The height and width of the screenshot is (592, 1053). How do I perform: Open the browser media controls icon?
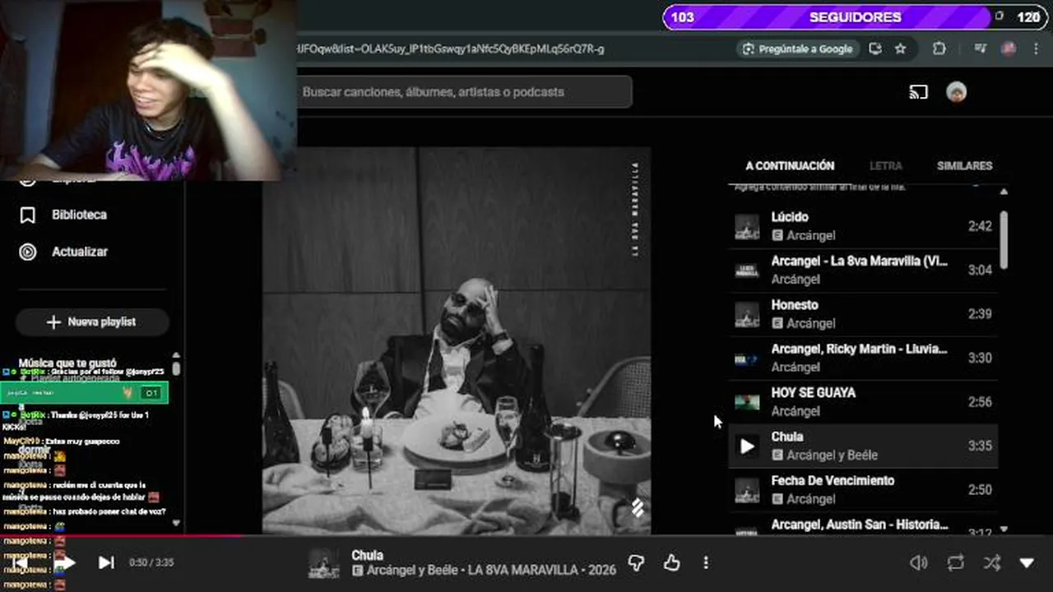click(980, 49)
